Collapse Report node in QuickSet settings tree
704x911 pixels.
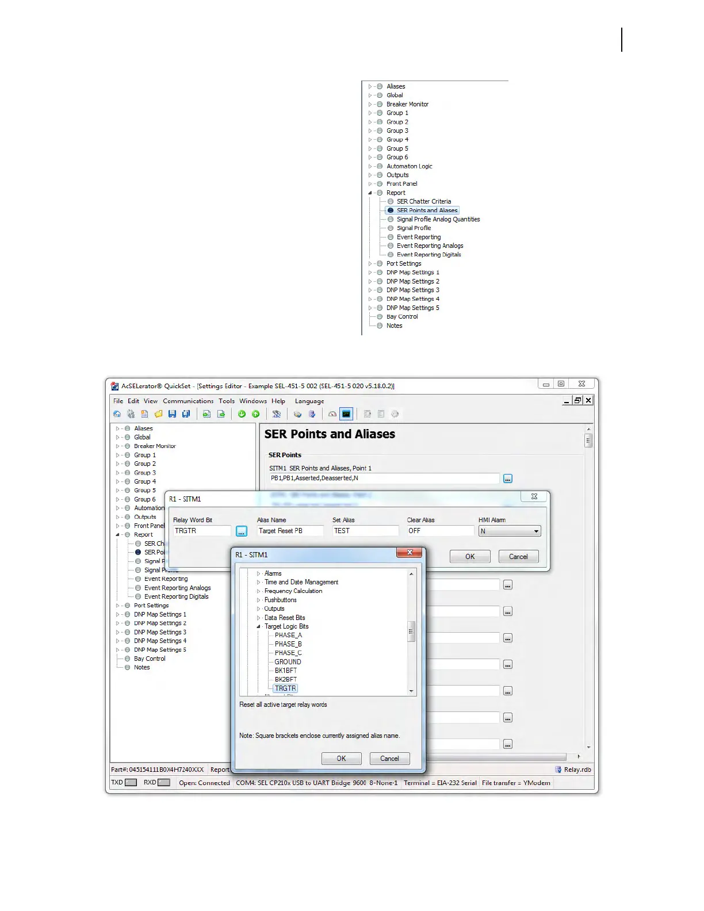pos(117,534)
